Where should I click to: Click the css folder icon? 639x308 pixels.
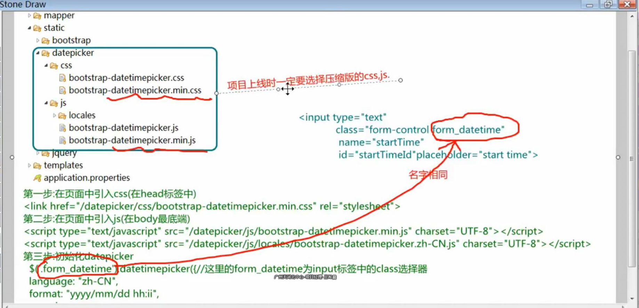(54, 66)
